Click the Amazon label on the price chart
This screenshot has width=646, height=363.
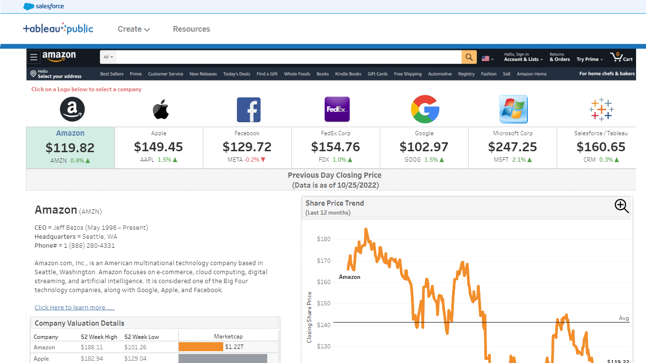pos(349,277)
